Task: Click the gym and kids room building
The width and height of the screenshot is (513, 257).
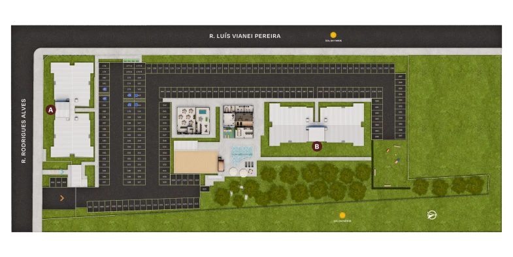Action: pyautogui.click(x=239, y=122)
